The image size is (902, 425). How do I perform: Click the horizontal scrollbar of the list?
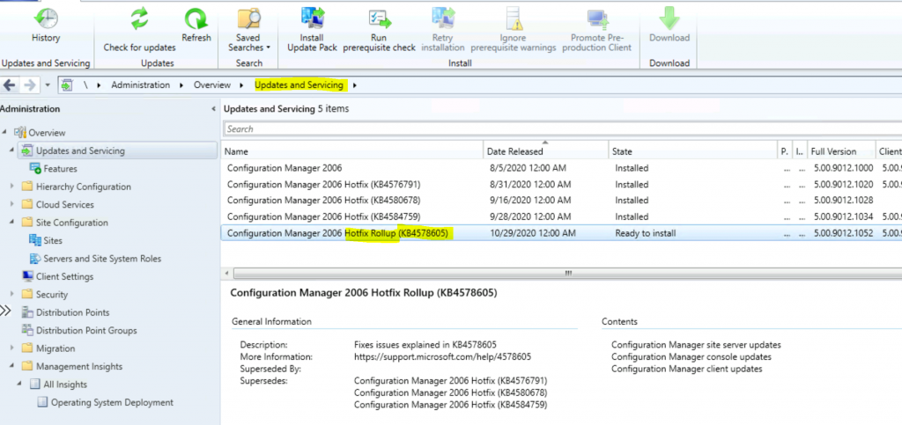(568, 273)
